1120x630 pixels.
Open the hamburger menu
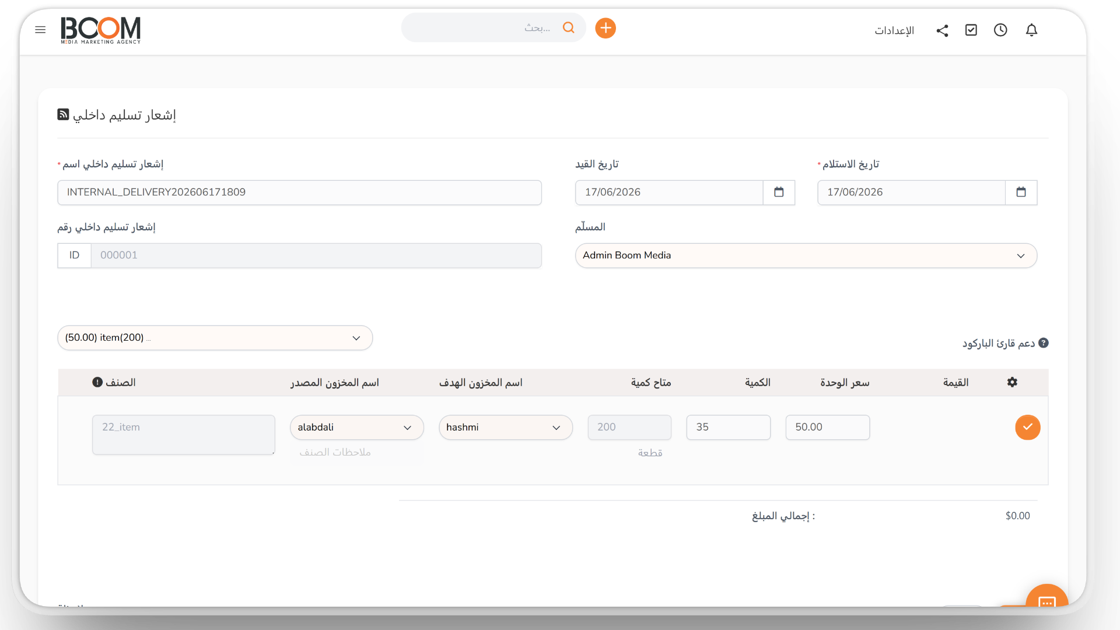tap(40, 30)
